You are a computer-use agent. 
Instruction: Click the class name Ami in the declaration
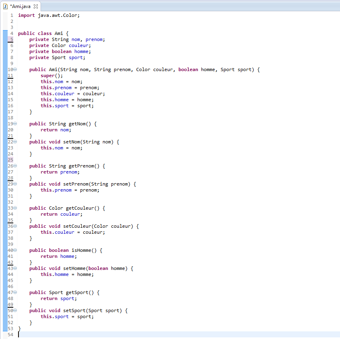click(x=59, y=33)
